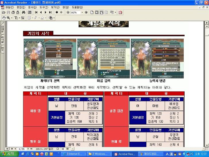
Task: Click the 漢 Hanja IME tray button
Action: coord(171,154)
